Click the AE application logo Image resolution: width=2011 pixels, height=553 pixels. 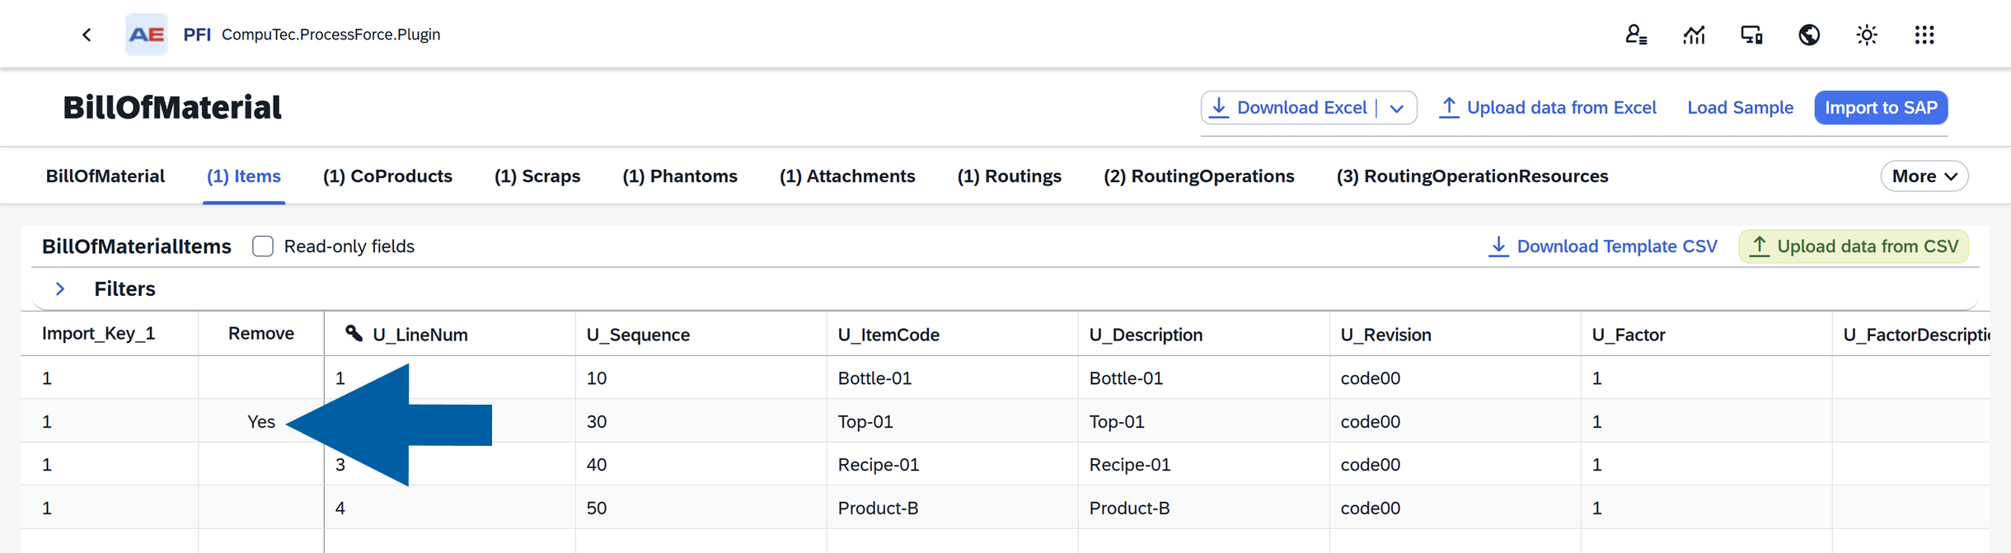(x=147, y=35)
